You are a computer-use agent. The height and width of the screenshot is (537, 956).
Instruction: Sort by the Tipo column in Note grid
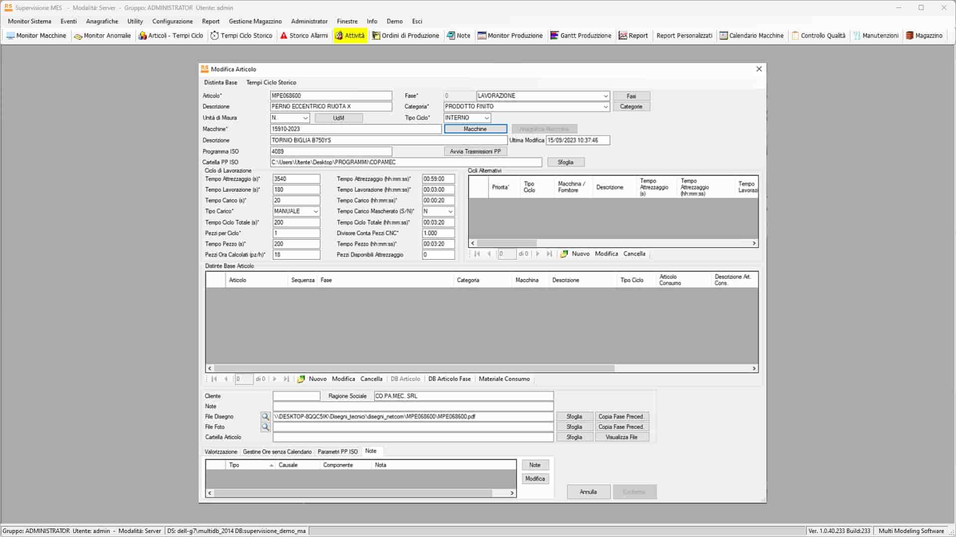coord(250,465)
